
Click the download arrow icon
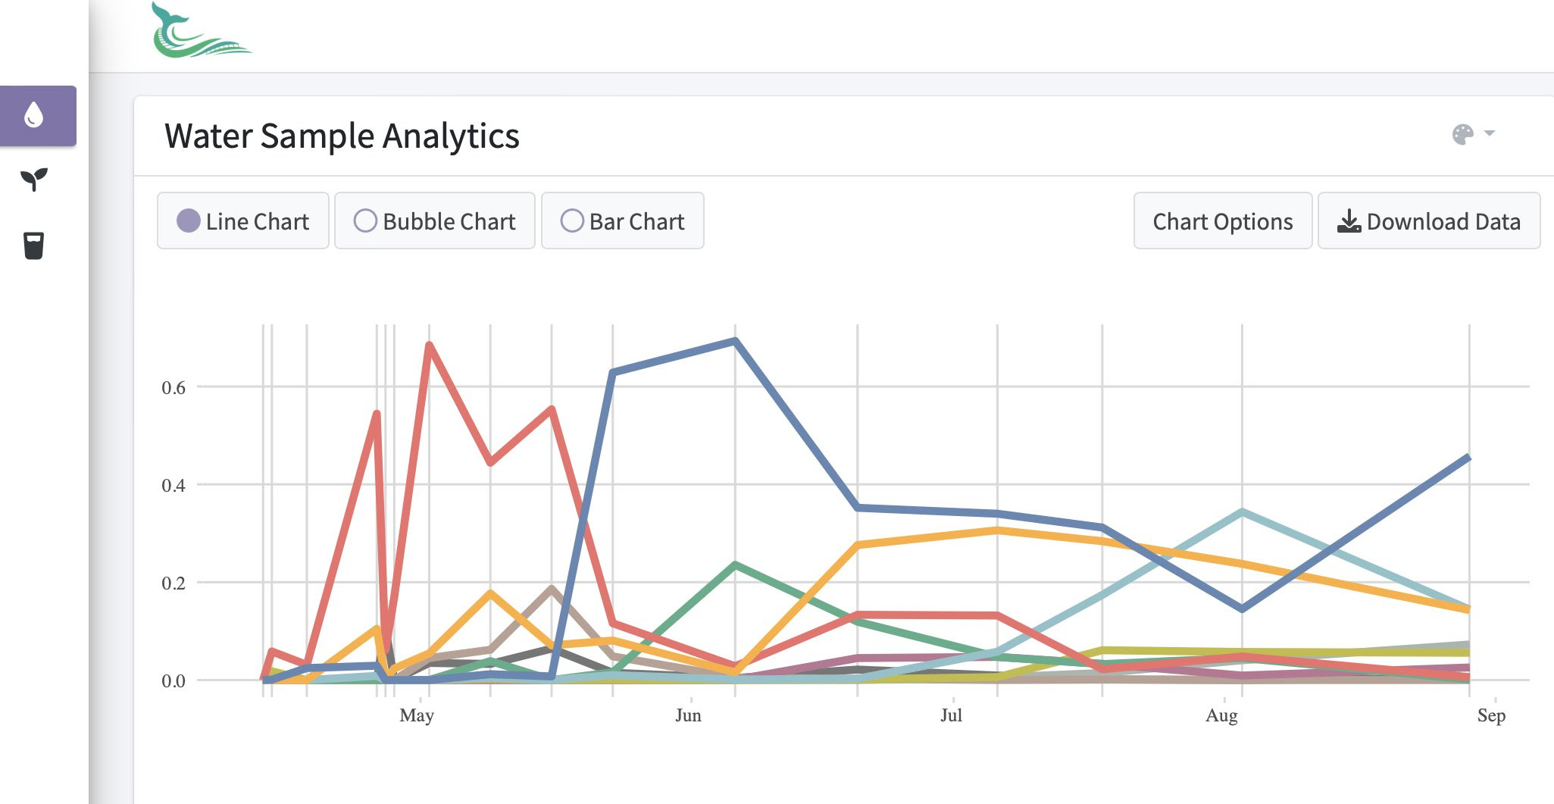[x=1348, y=221]
